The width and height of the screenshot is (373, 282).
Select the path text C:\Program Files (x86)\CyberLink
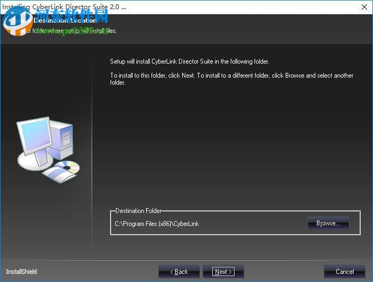click(157, 224)
